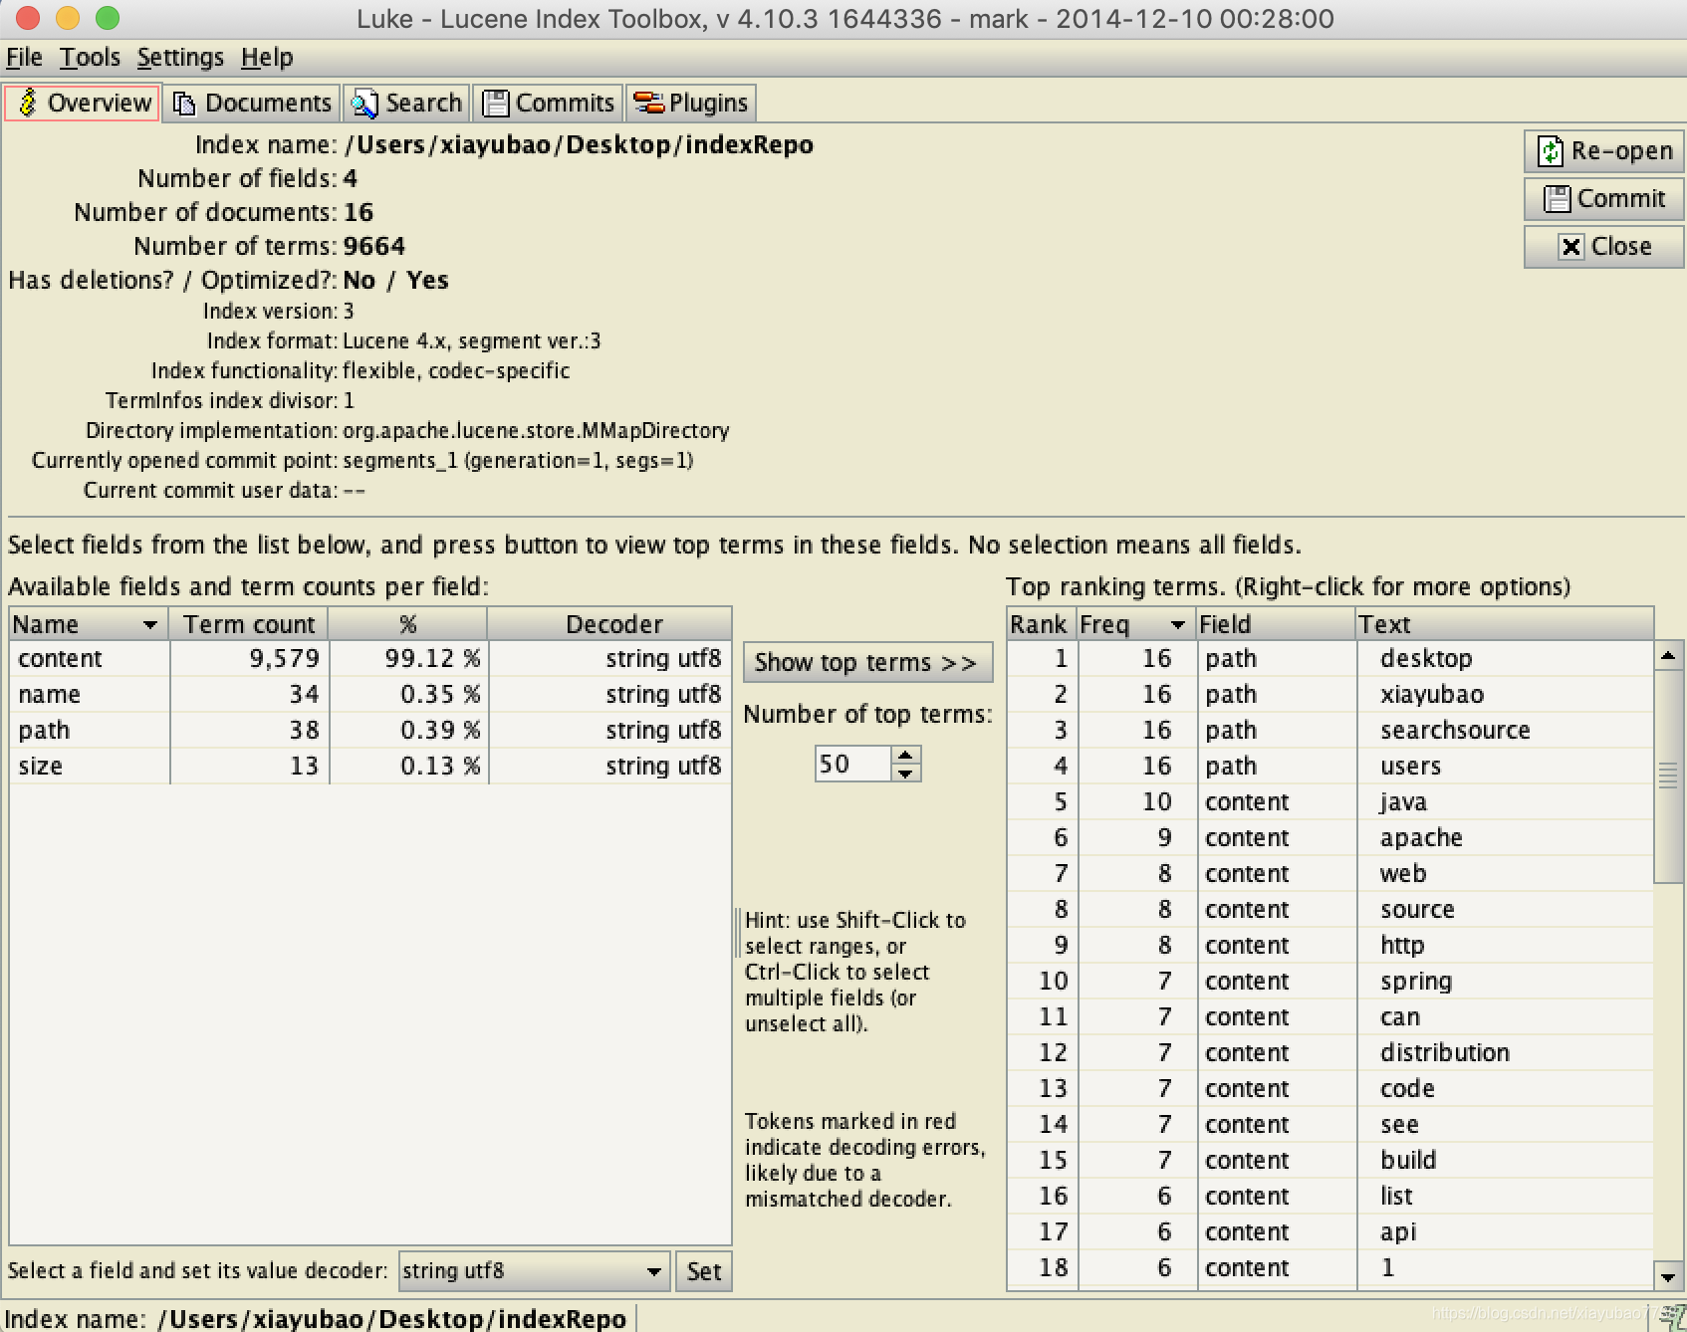Click the index name path in status bar

(x=391, y=1319)
